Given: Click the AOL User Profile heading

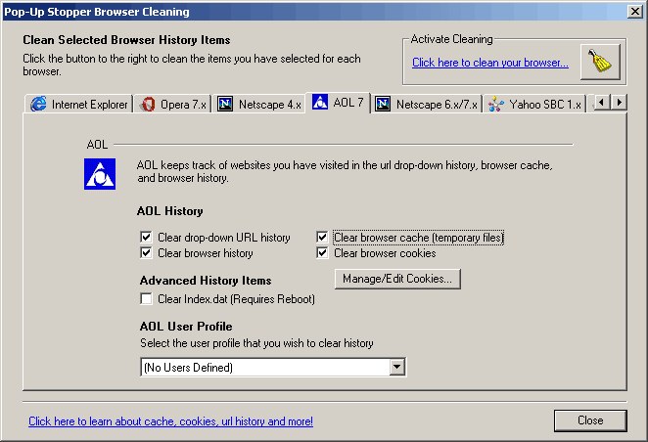Looking at the screenshot, I should tap(186, 327).
